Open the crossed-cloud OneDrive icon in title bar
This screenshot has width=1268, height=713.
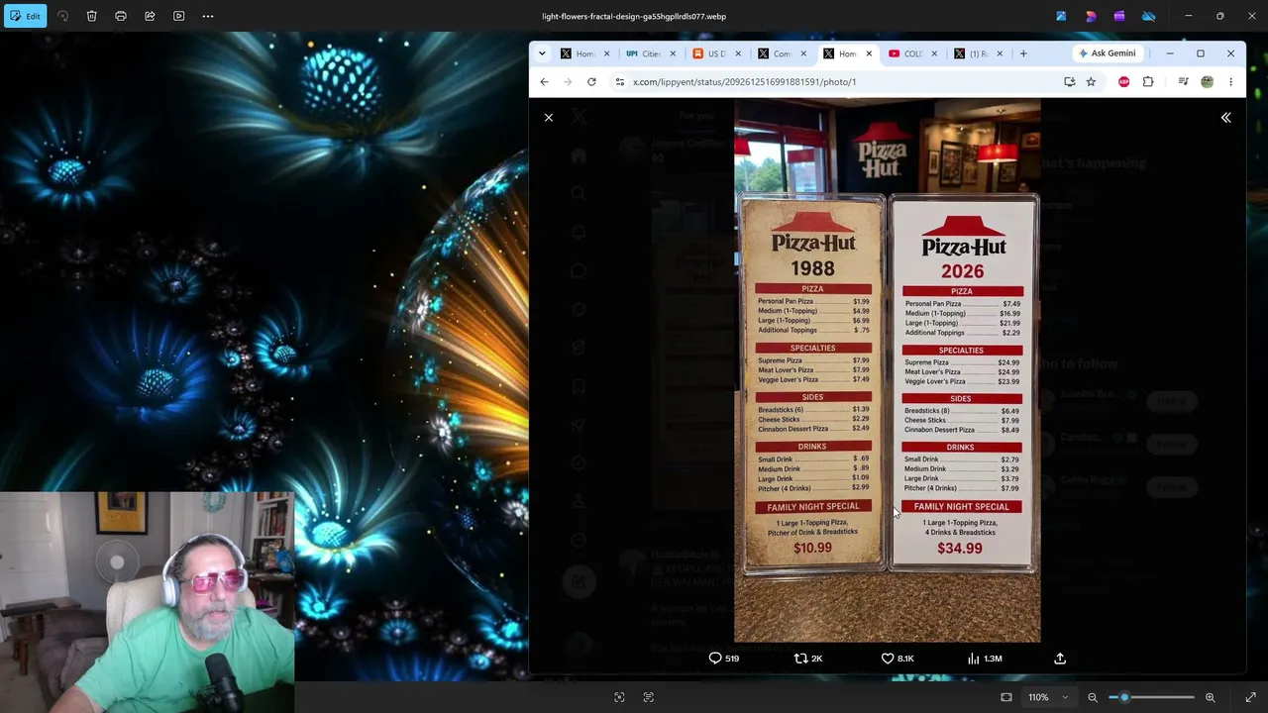coord(1148,16)
